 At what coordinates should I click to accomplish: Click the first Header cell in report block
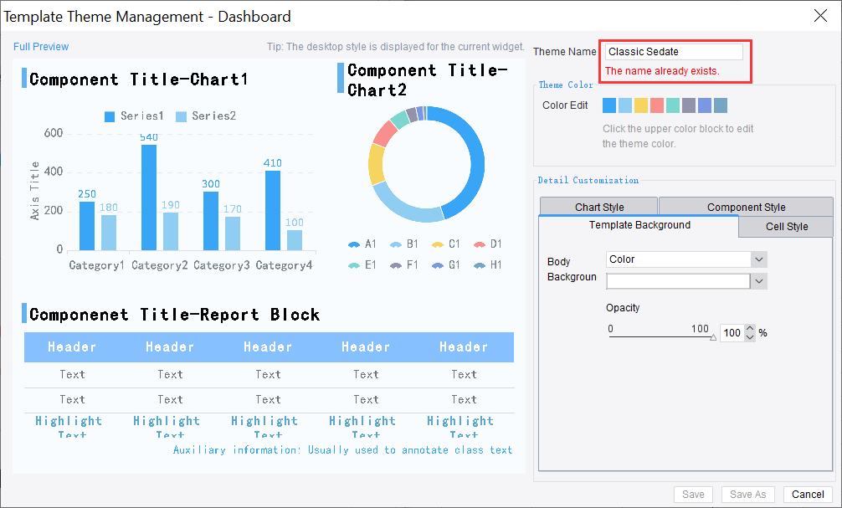(73, 347)
